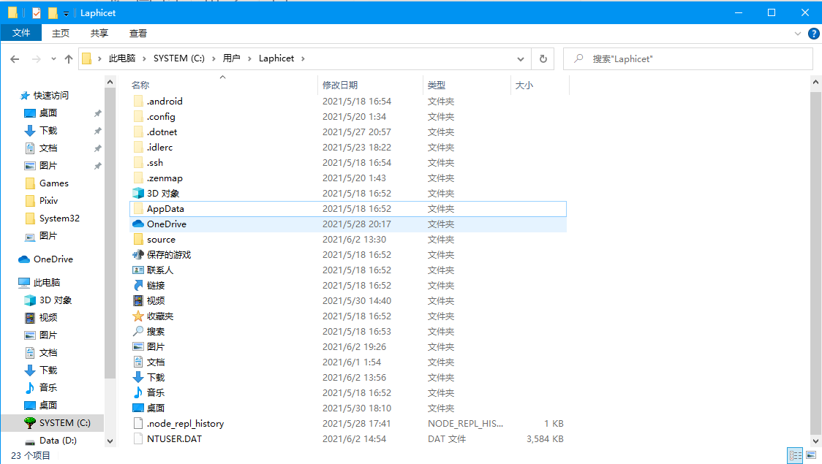Go back with the left arrow

(15, 59)
